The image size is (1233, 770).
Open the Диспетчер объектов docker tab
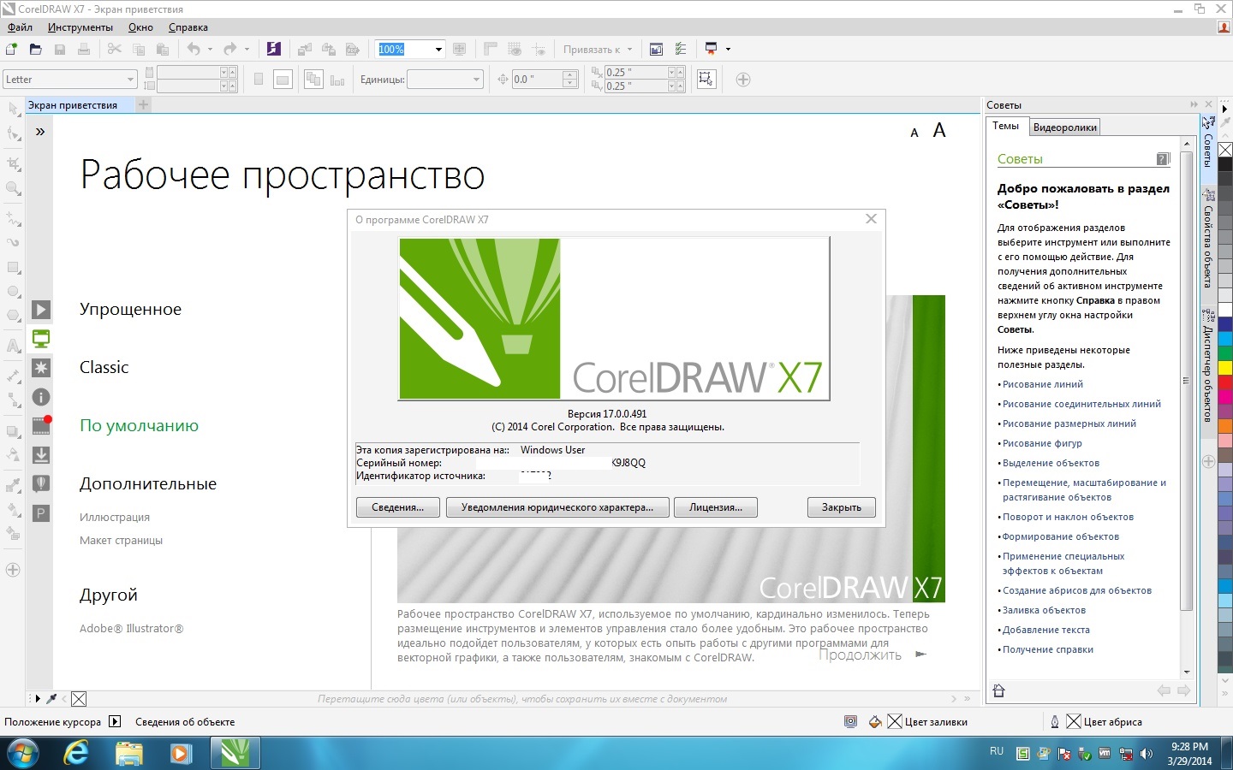pos(1208,364)
